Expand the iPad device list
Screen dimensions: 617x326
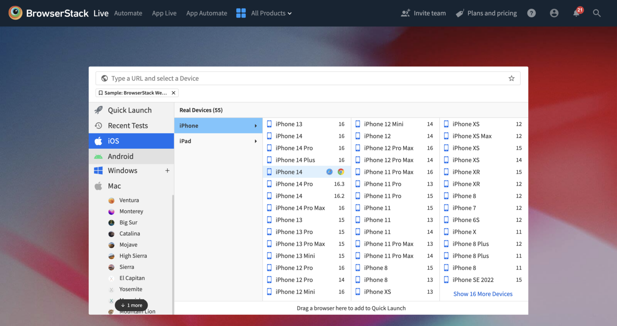click(x=218, y=141)
